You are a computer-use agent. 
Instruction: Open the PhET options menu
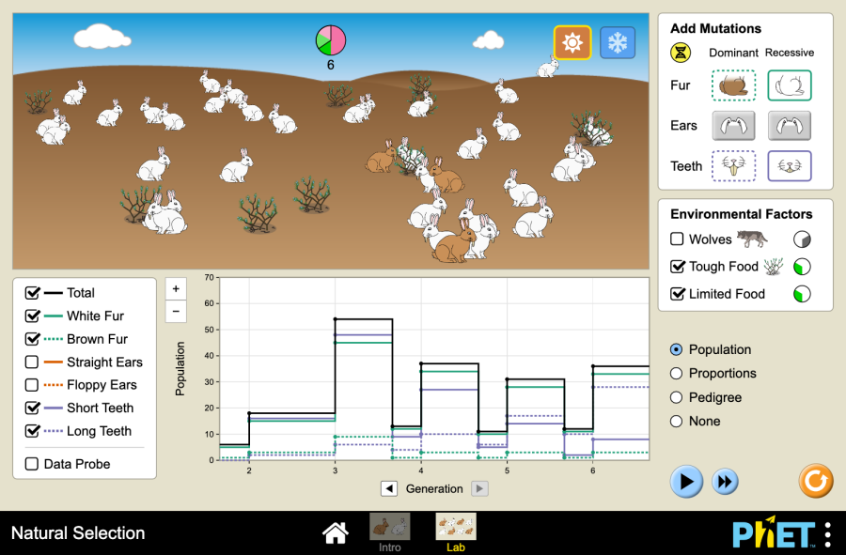click(827, 533)
